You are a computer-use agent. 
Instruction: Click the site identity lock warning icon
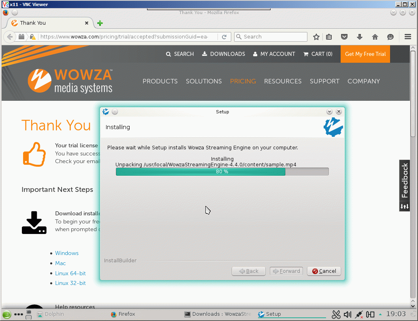click(32, 37)
